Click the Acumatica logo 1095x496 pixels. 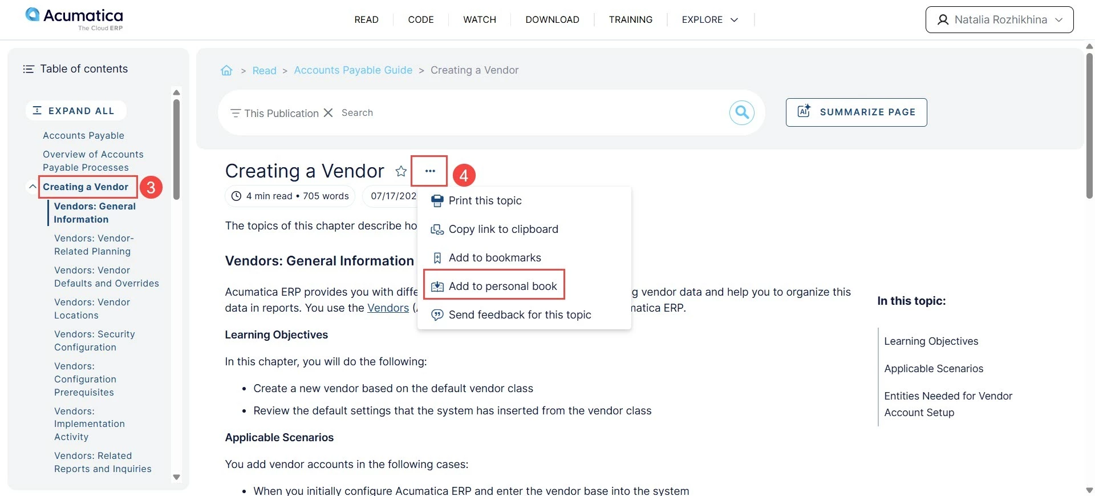point(74,19)
